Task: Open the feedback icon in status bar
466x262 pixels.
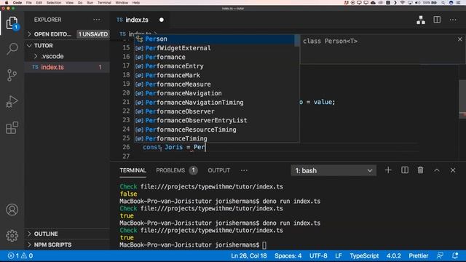Action: coord(440,255)
